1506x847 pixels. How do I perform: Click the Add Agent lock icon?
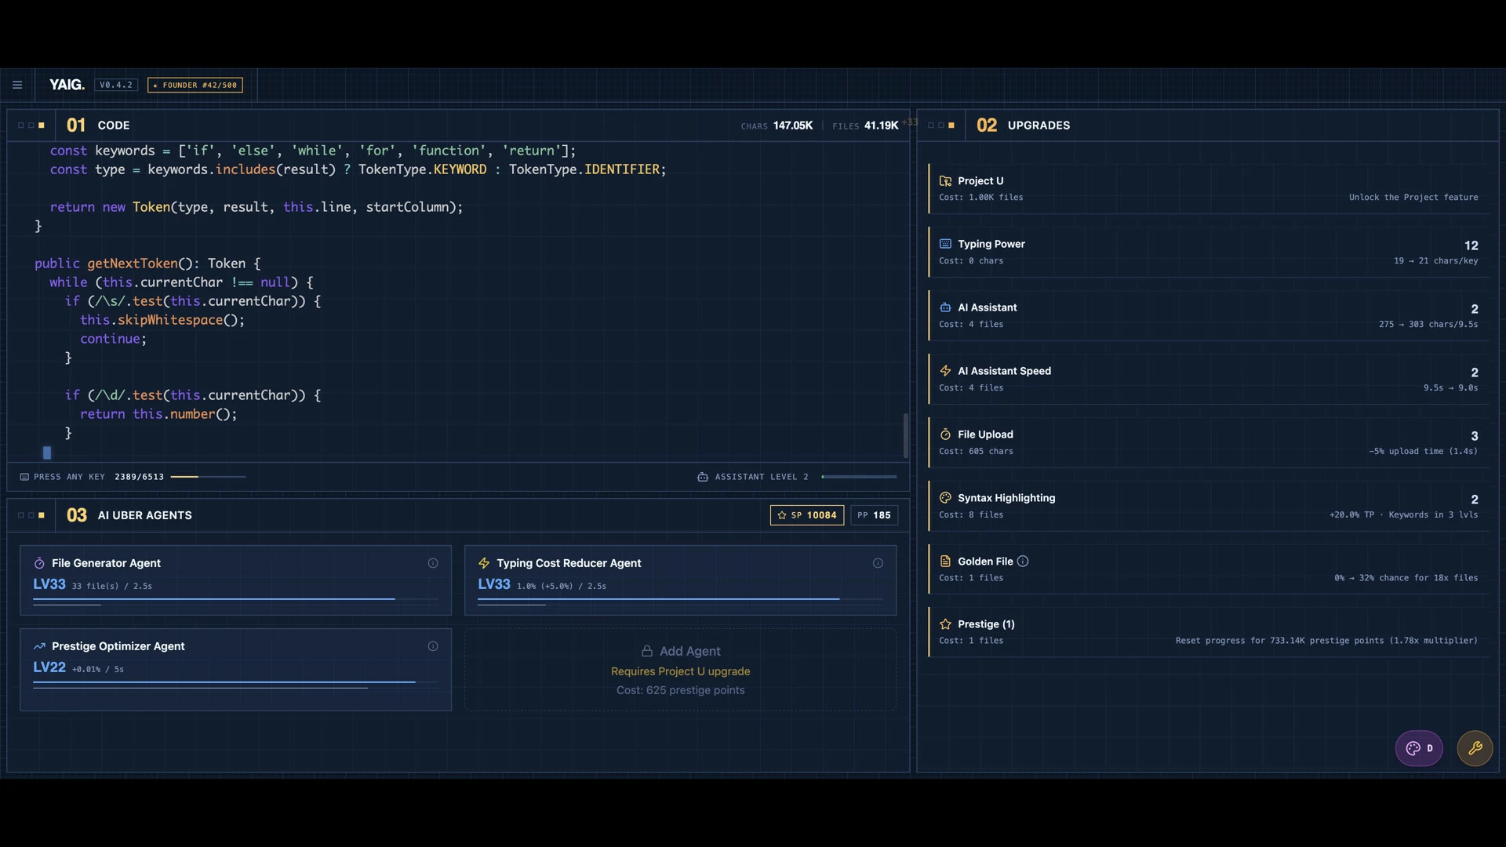(x=647, y=651)
